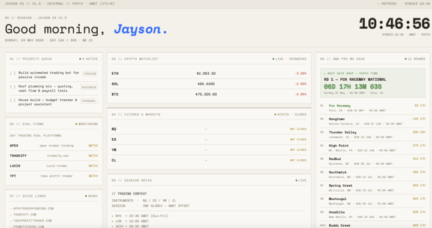Click the REFRESH button in top bar
This screenshot has height=228, width=432.
[x=387, y=4]
